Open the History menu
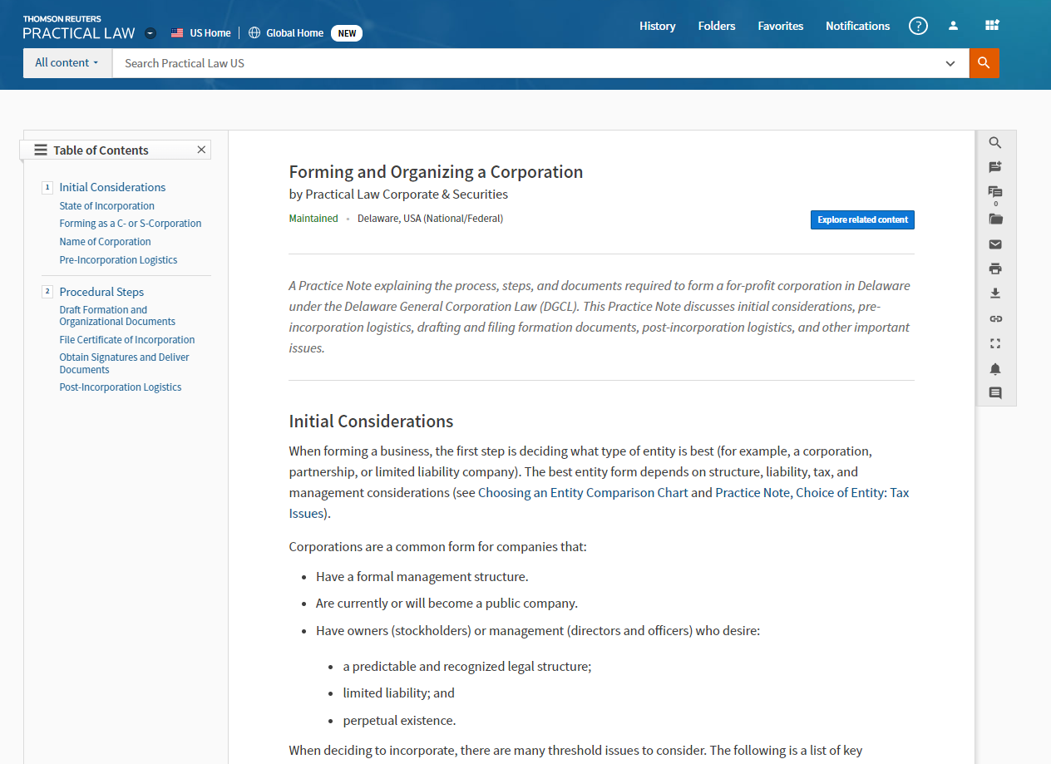 [657, 26]
